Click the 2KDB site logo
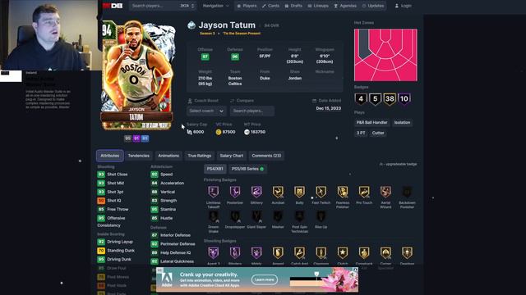Image resolution: width=526 pixels, height=295 pixels. pyautogui.click(x=113, y=6)
